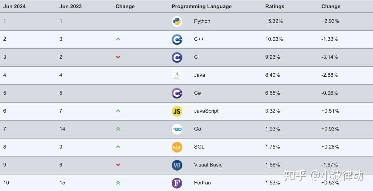Click the Python logo icon

(177, 21)
